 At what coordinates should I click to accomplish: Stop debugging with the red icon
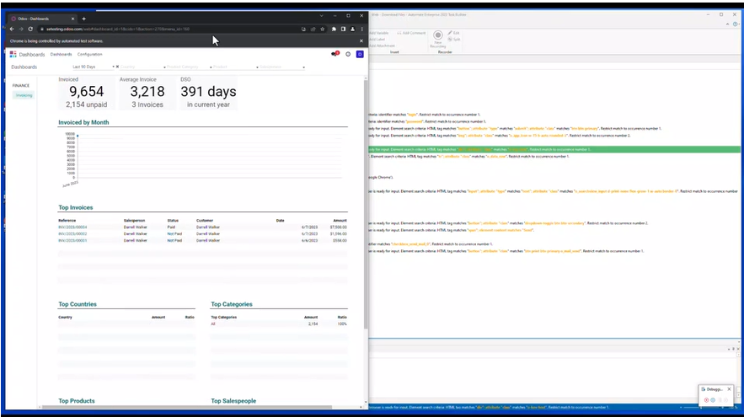pos(707,400)
